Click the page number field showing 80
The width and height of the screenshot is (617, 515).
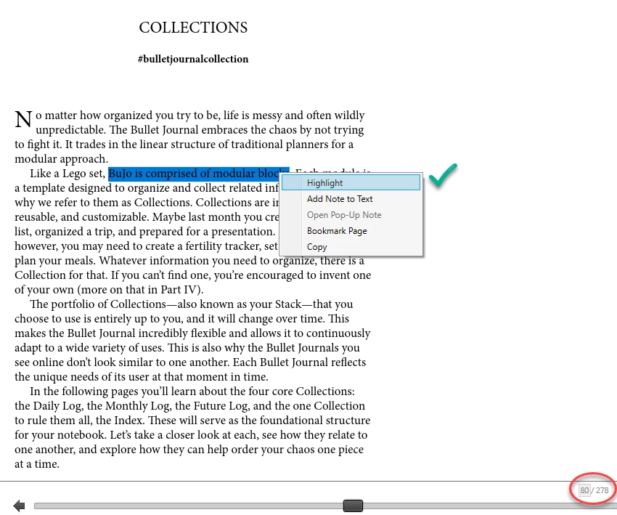coord(584,490)
